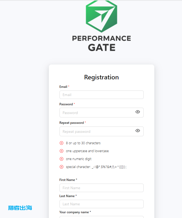This screenshot has width=182, height=218.
Task: Click red X beside special character rule
Action: [x=61, y=167]
